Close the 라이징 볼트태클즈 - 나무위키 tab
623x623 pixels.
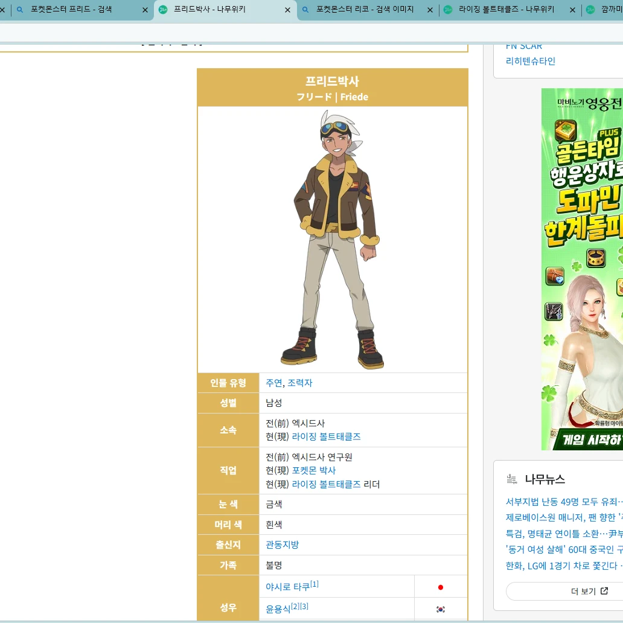(572, 10)
